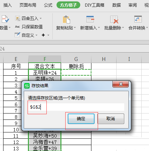Select column G header
Screen dimensions: 149x151
(x=76, y=59)
